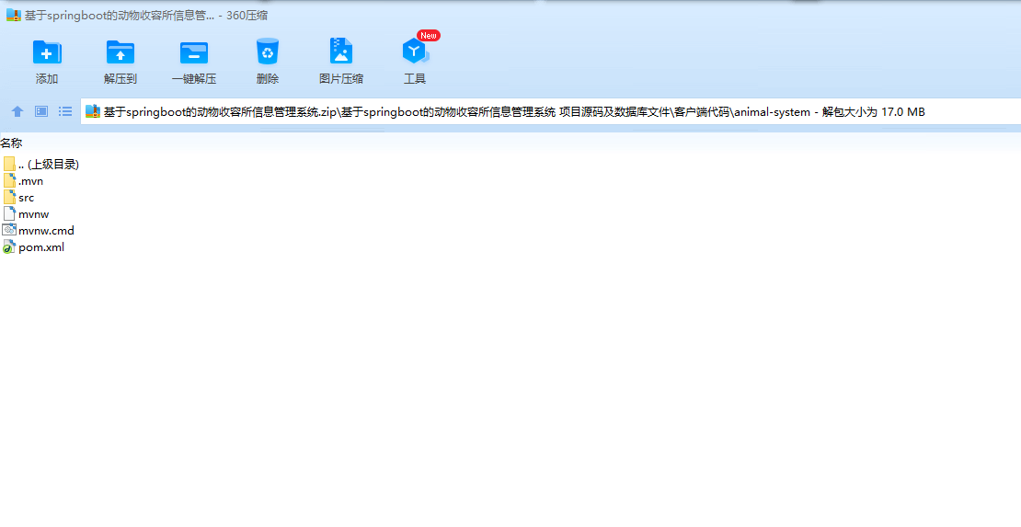Viewport: 1021px width, 527px height.
Task: Select the src folder
Action: pos(19,198)
